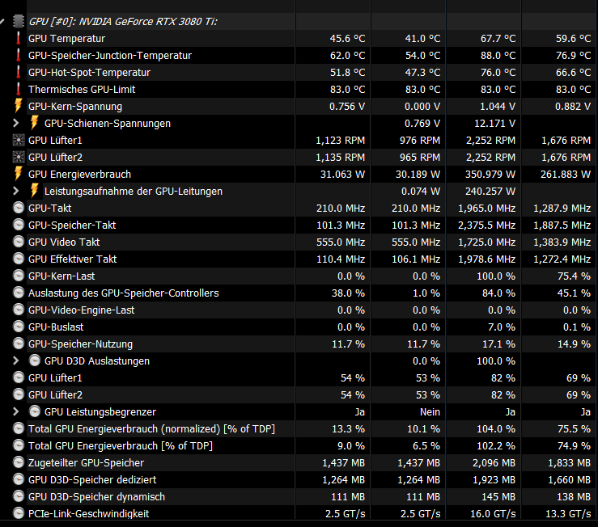Click thermometer icon of GPU Temperatur
598x527 pixels.
(x=19, y=38)
